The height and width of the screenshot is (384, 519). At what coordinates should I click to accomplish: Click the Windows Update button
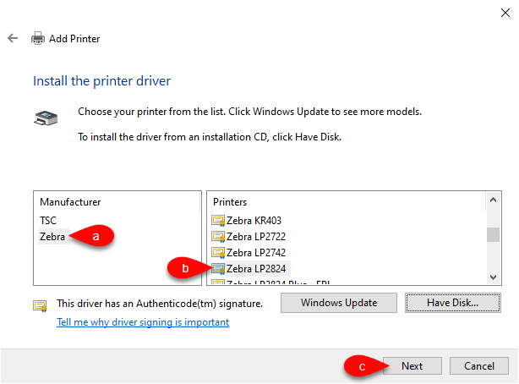339,303
